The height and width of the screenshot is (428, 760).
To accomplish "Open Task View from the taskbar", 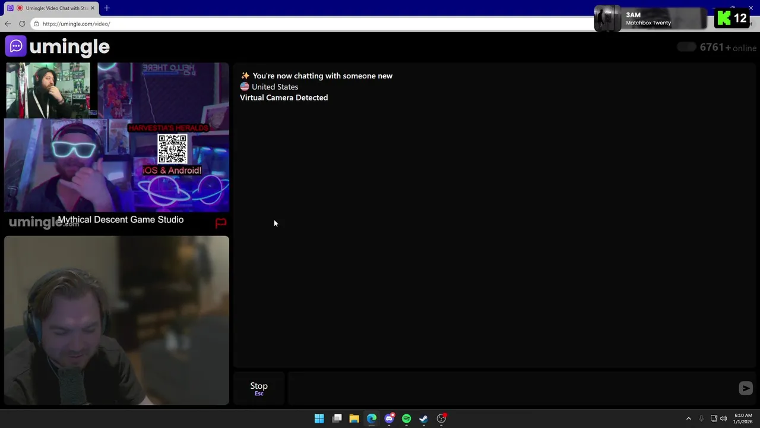I will (x=337, y=418).
